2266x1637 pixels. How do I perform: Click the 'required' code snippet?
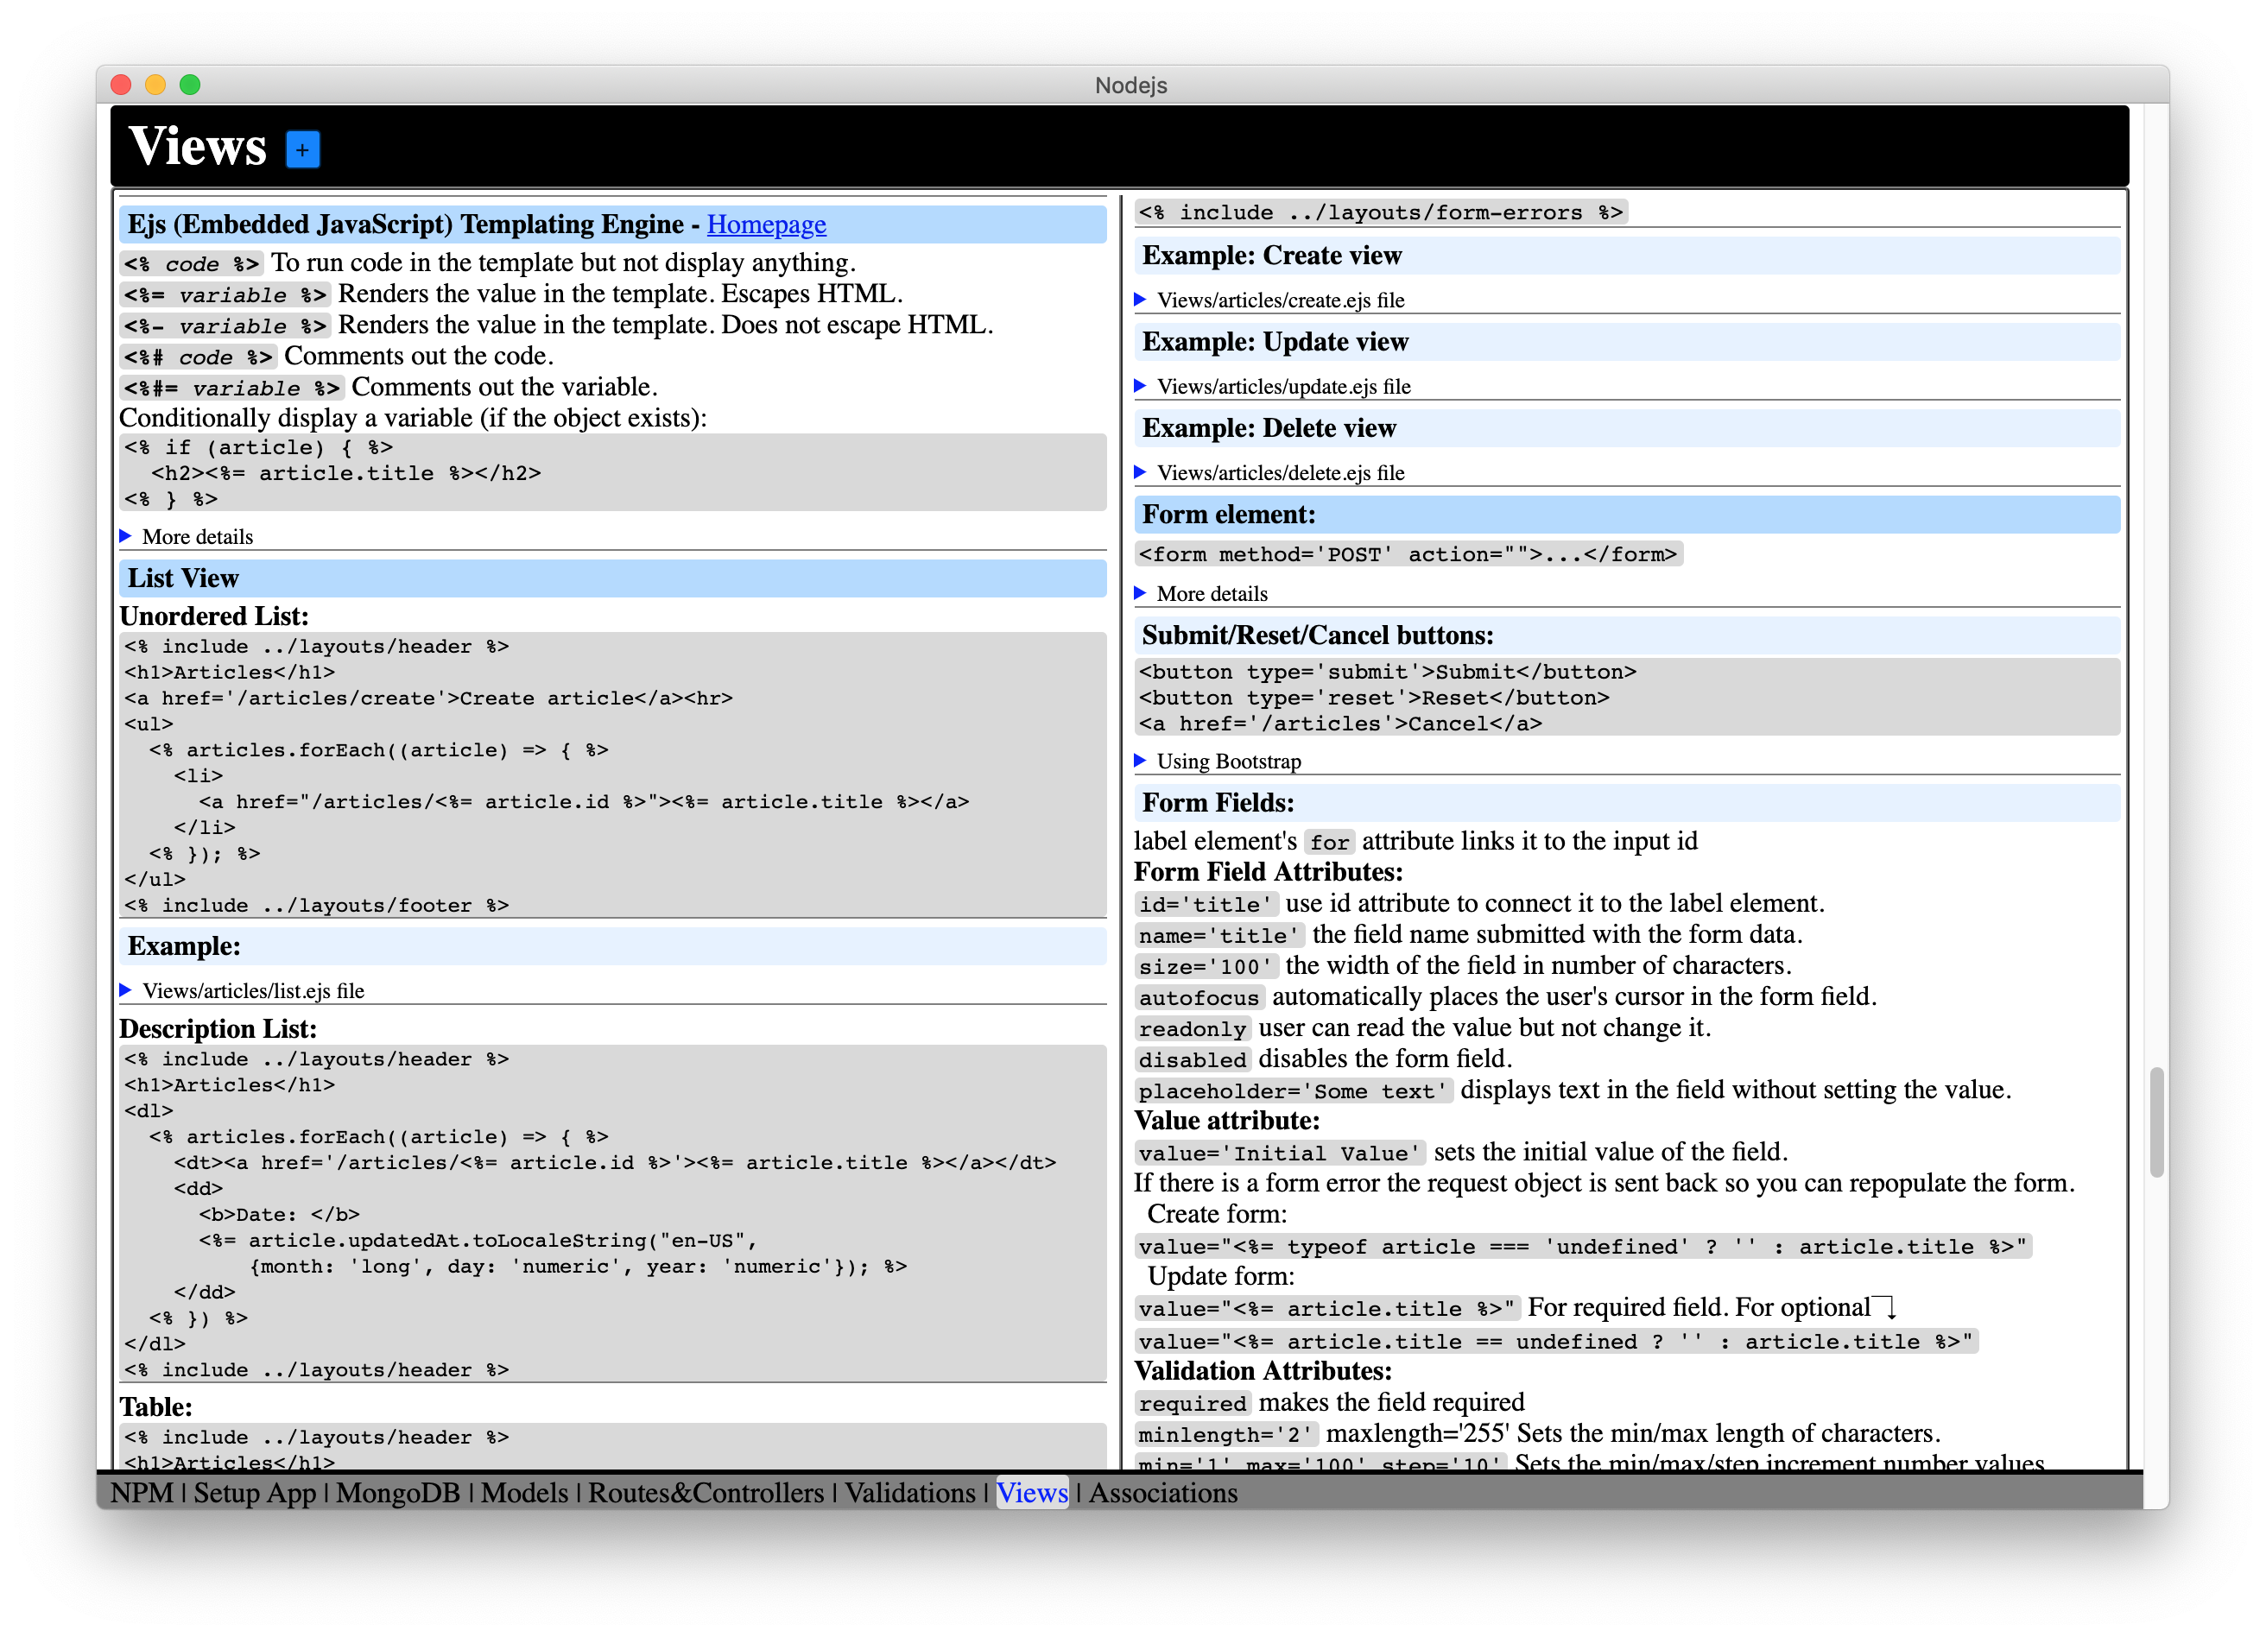[x=1192, y=1403]
